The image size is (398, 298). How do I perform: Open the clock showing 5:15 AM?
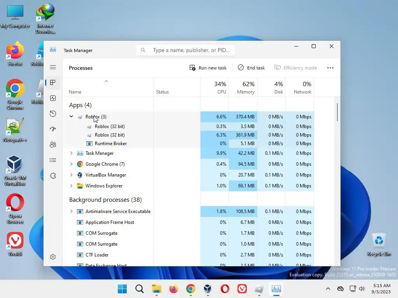[x=381, y=289]
